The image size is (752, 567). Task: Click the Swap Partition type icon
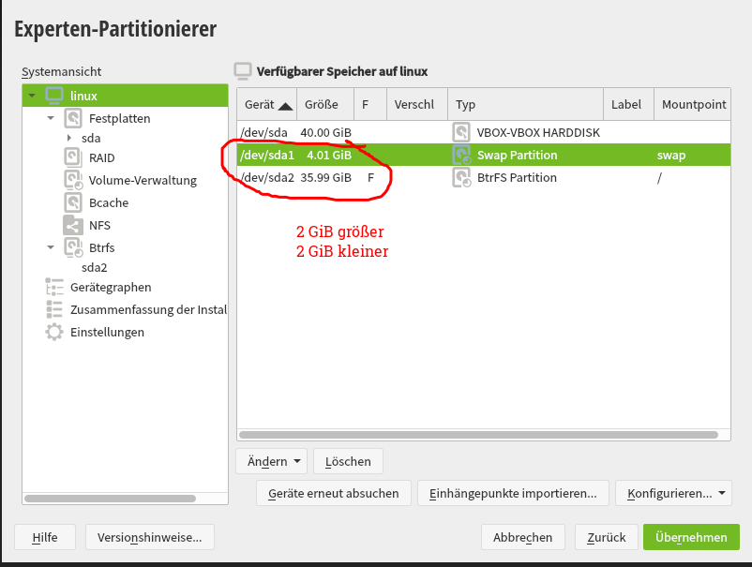(462, 155)
